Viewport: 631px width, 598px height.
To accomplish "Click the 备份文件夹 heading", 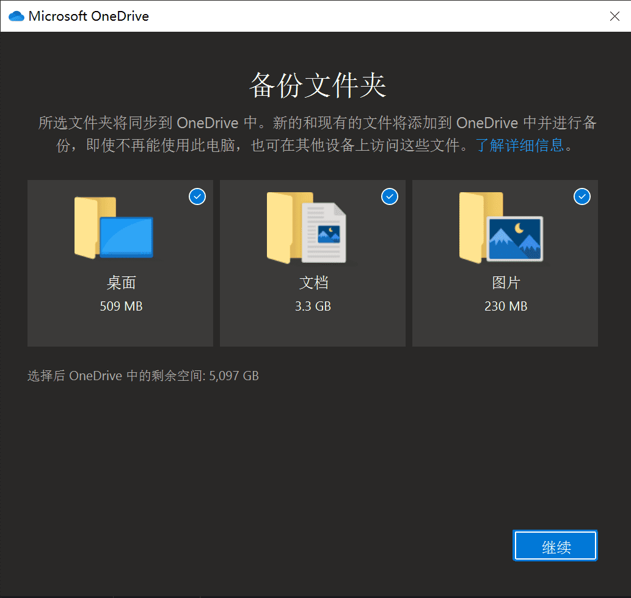I will click(x=317, y=85).
